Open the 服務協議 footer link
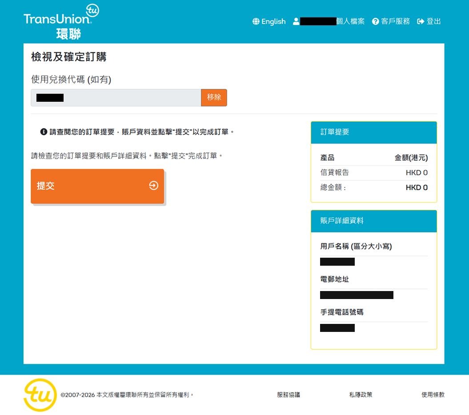 coord(289,395)
